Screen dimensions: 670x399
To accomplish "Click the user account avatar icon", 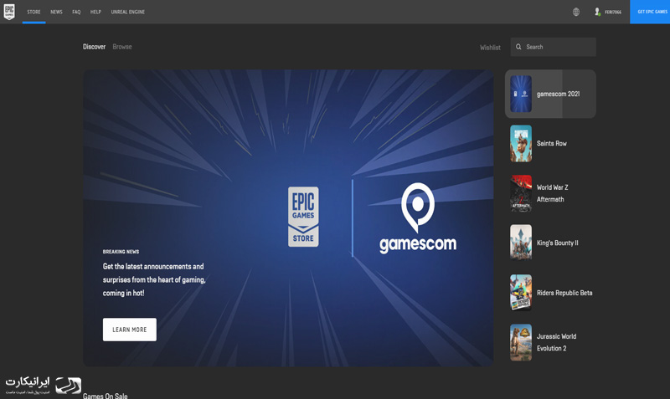I will point(597,12).
